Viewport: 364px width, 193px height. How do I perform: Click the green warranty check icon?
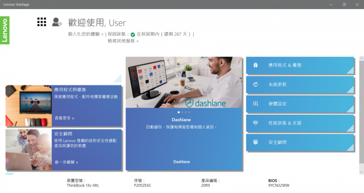tap(133, 34)
